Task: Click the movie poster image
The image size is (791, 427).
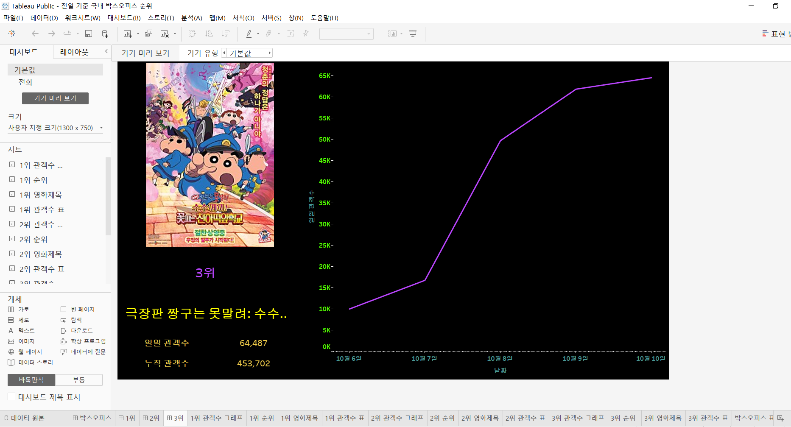Action: click(210, 155)
